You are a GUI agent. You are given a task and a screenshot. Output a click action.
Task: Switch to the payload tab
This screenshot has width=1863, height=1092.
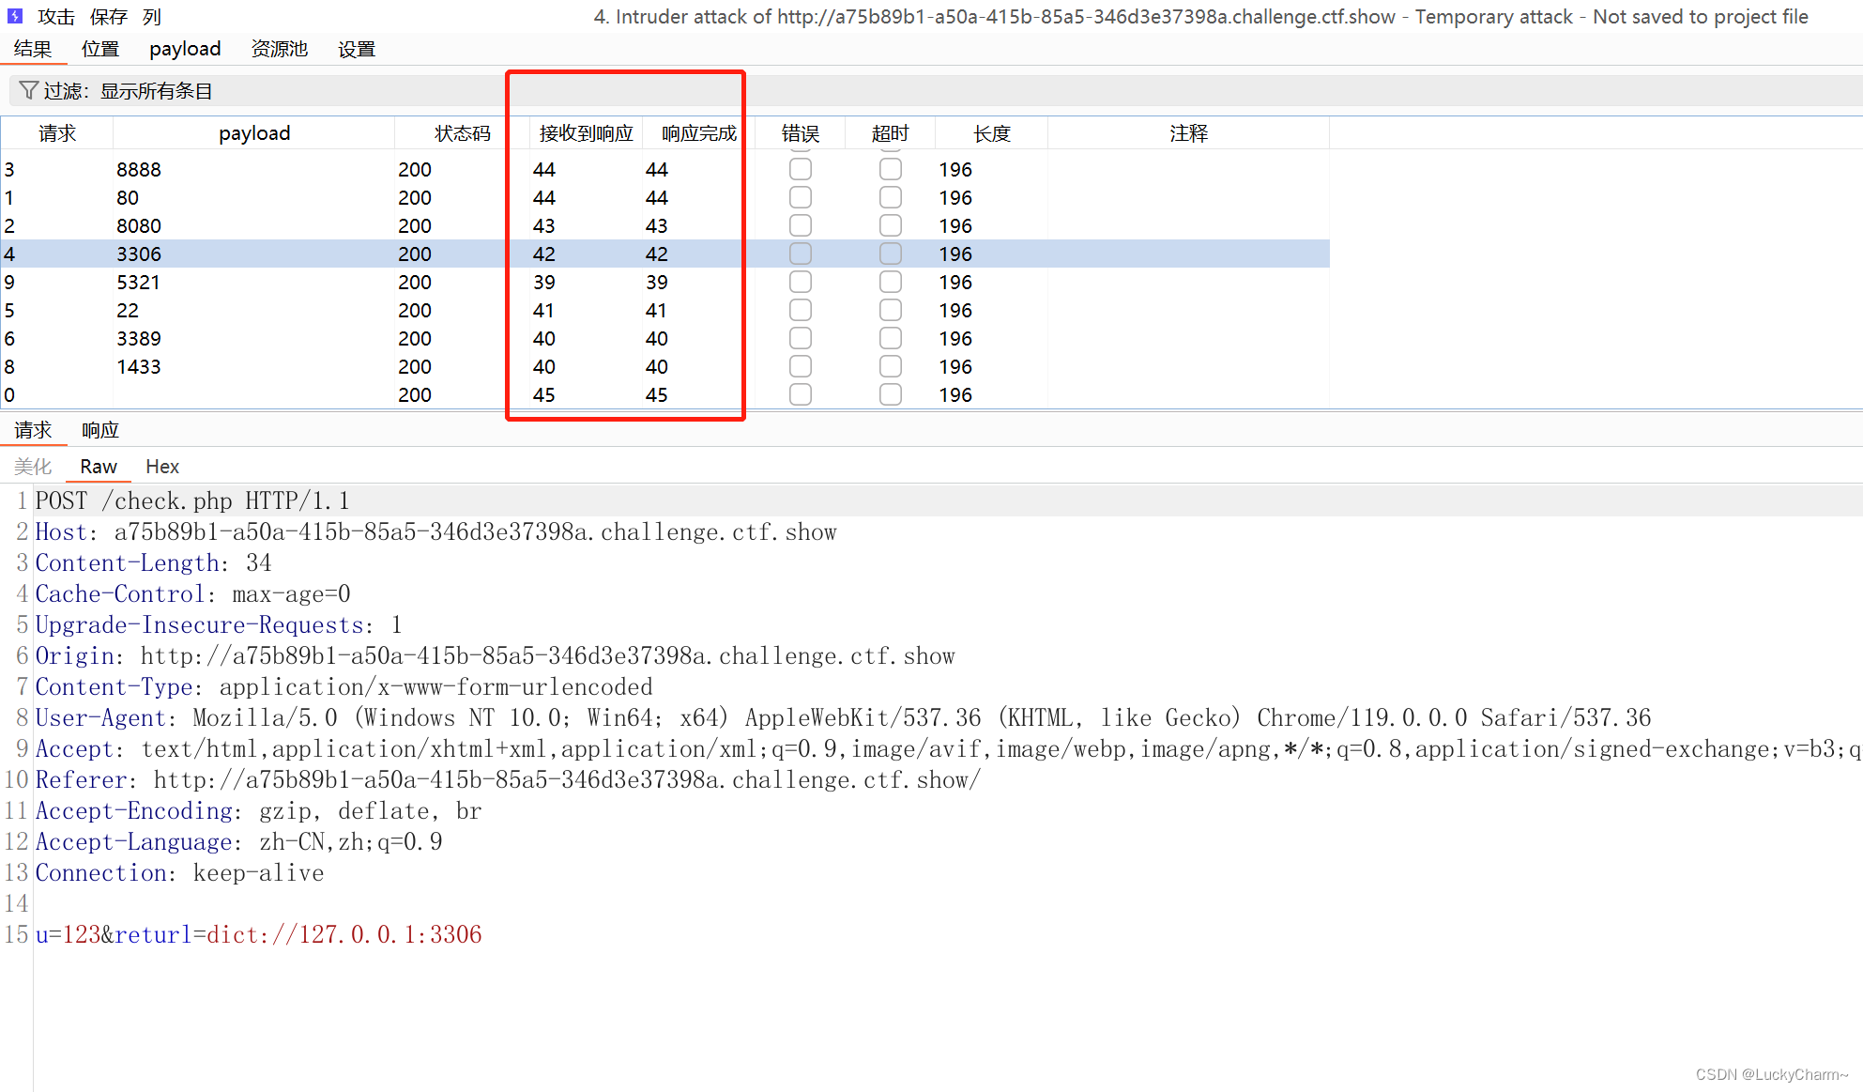click(x=185, y=49)
